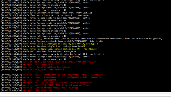The width and height of the screenshot is (171, 97).
Task: Click the 'Parse v1 package' warning line
Action: (49, 44)
